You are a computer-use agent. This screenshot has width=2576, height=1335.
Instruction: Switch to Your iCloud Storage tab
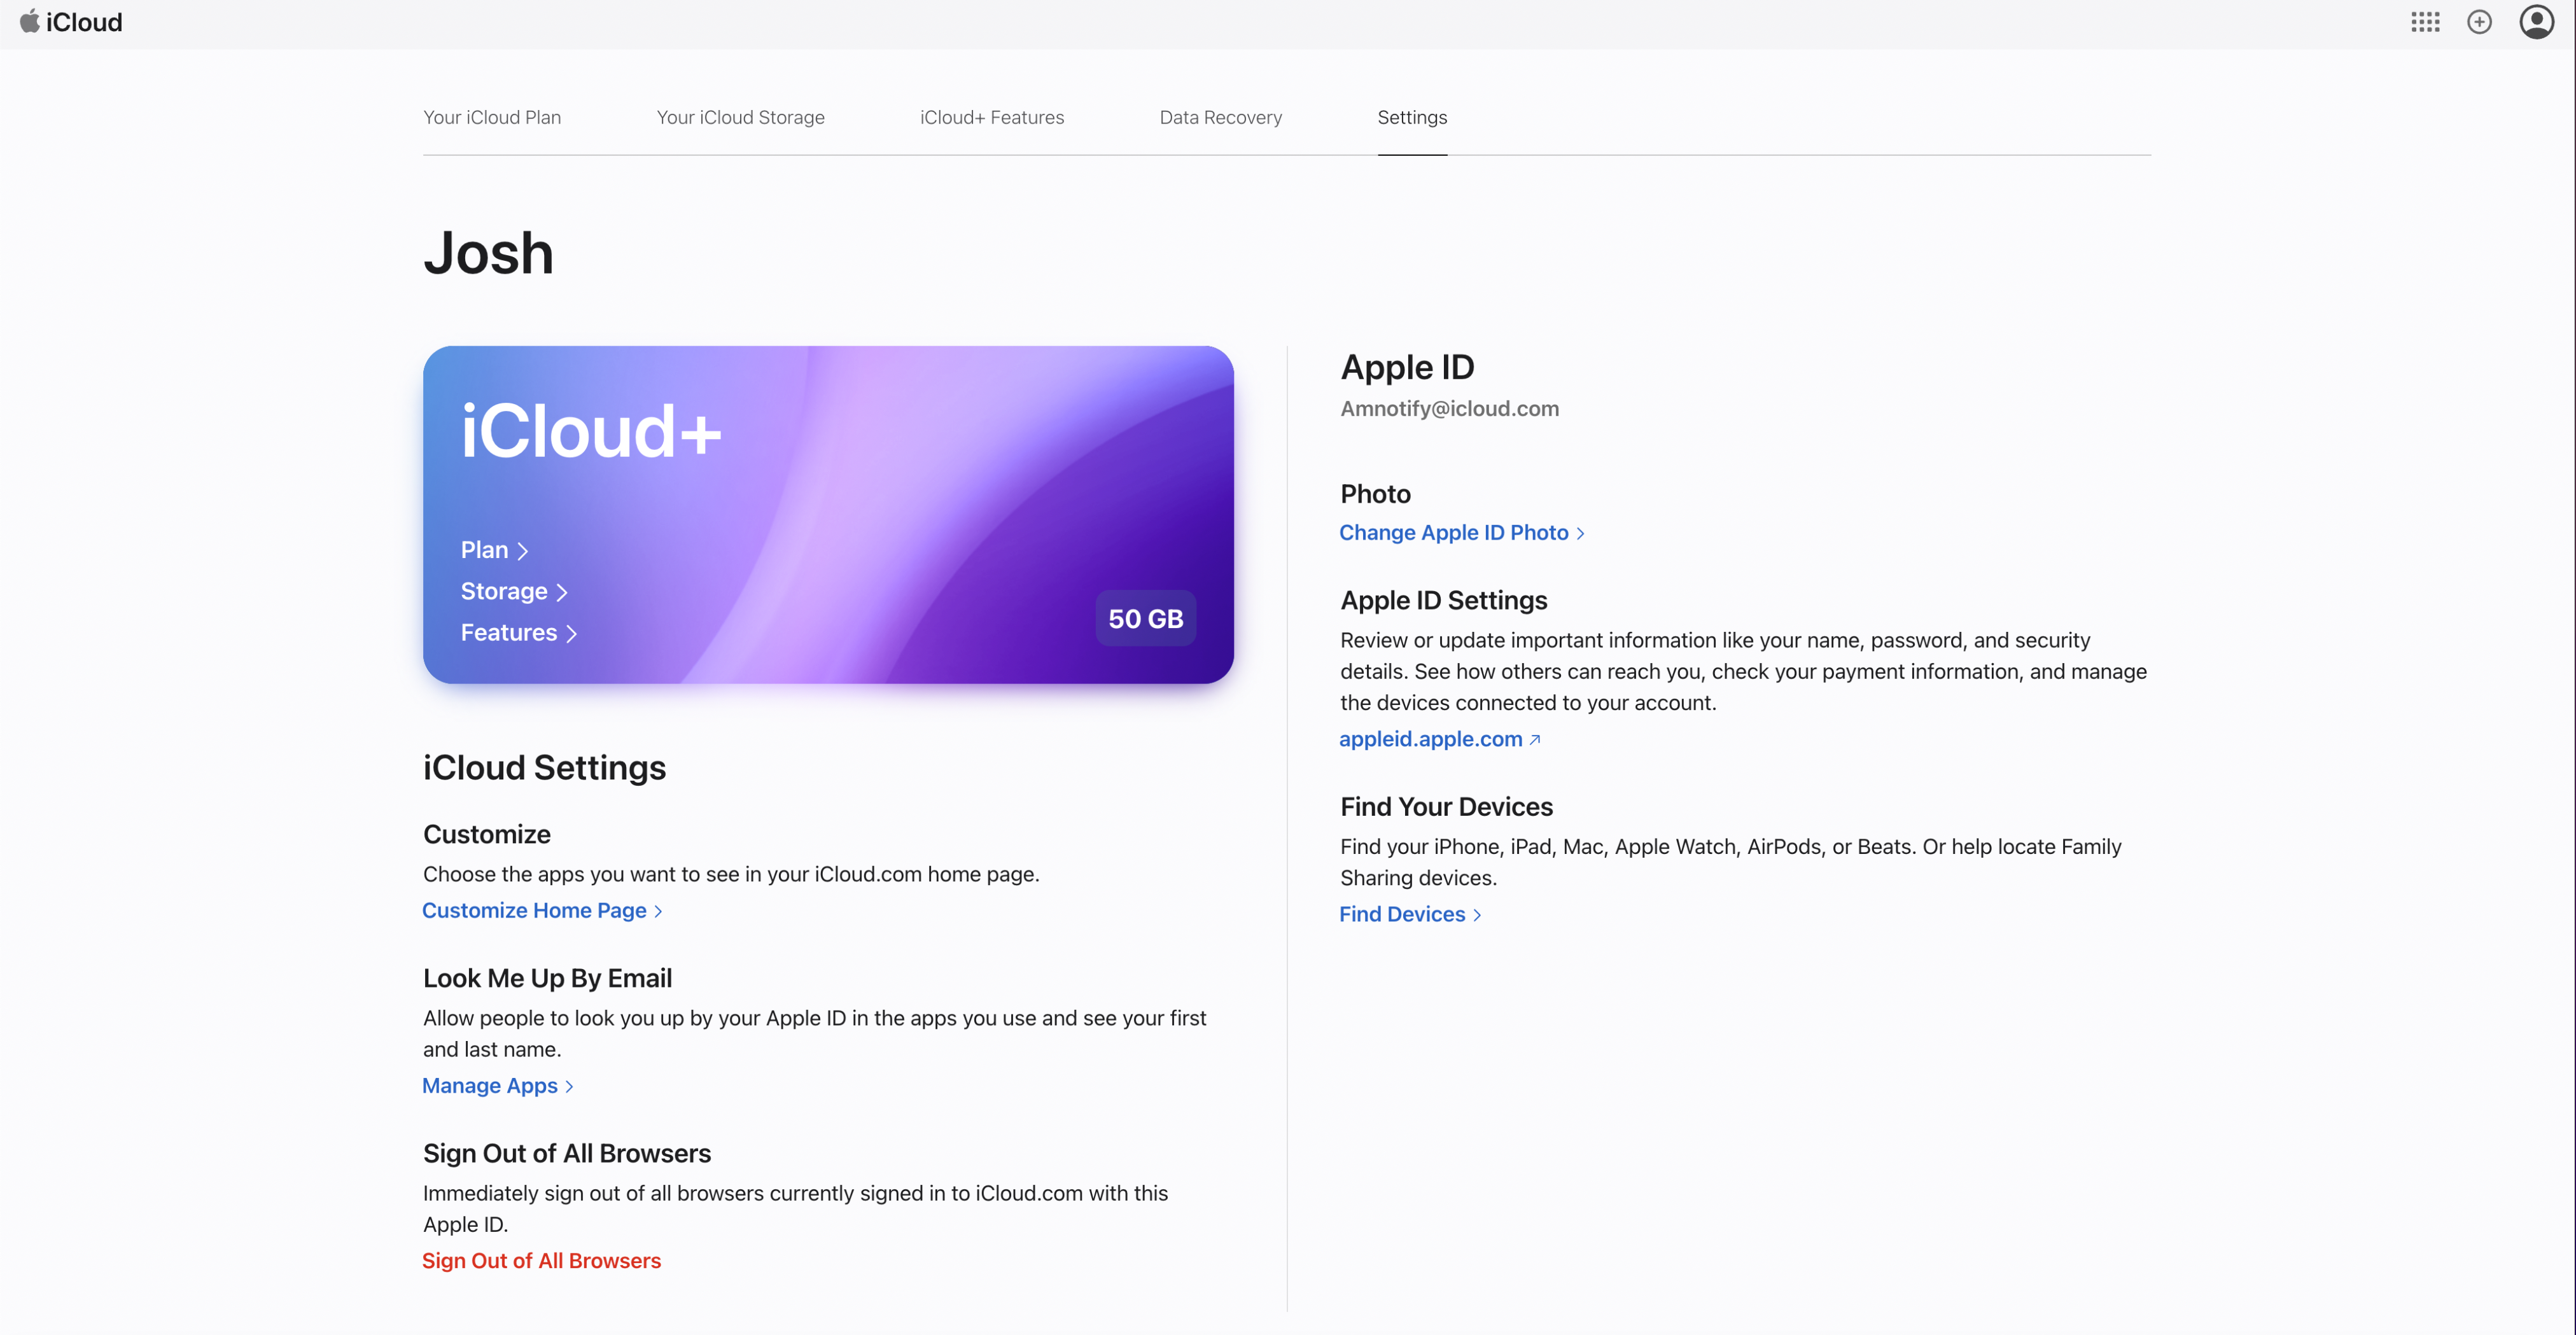pyautogui.click(x=740, y=117)
